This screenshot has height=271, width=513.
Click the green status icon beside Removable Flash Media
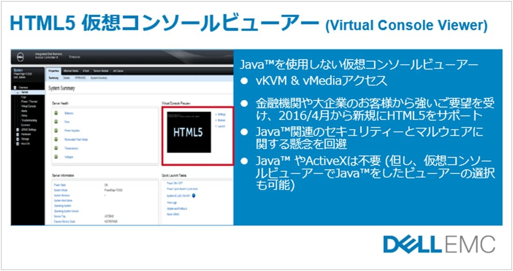click(x=56, y=139)
